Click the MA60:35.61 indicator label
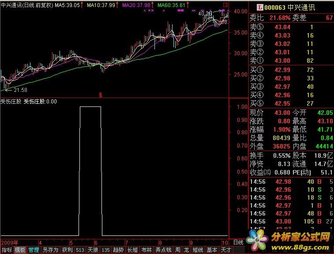This screenshot has height=254, width=334. click(x=172, y=5)
